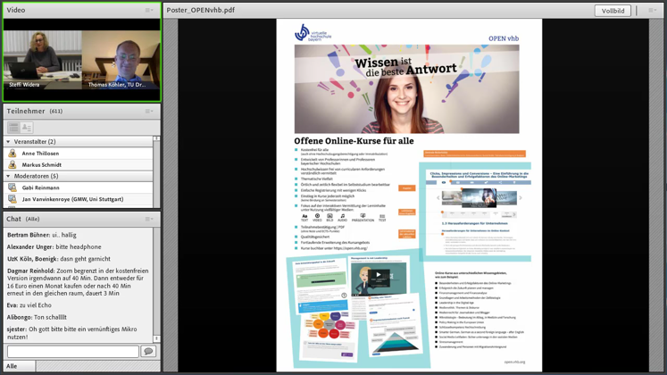
Task: Open the share pod options menu
Action: pos(652,11)
